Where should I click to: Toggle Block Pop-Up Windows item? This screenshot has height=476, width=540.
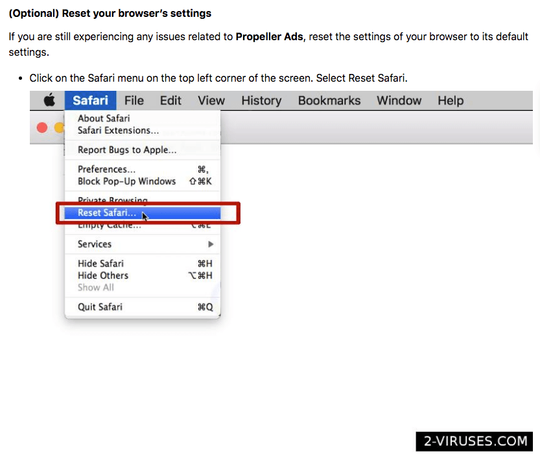point(142,181)
